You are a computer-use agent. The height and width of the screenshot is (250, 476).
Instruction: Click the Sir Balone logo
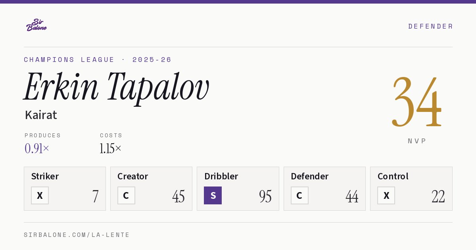point(36,25)
